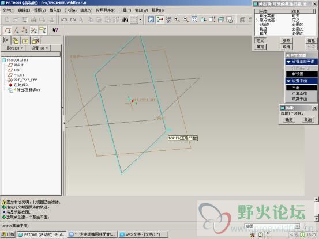
Task: Click the Undo arrow icon
Action: tap(64, 20)
